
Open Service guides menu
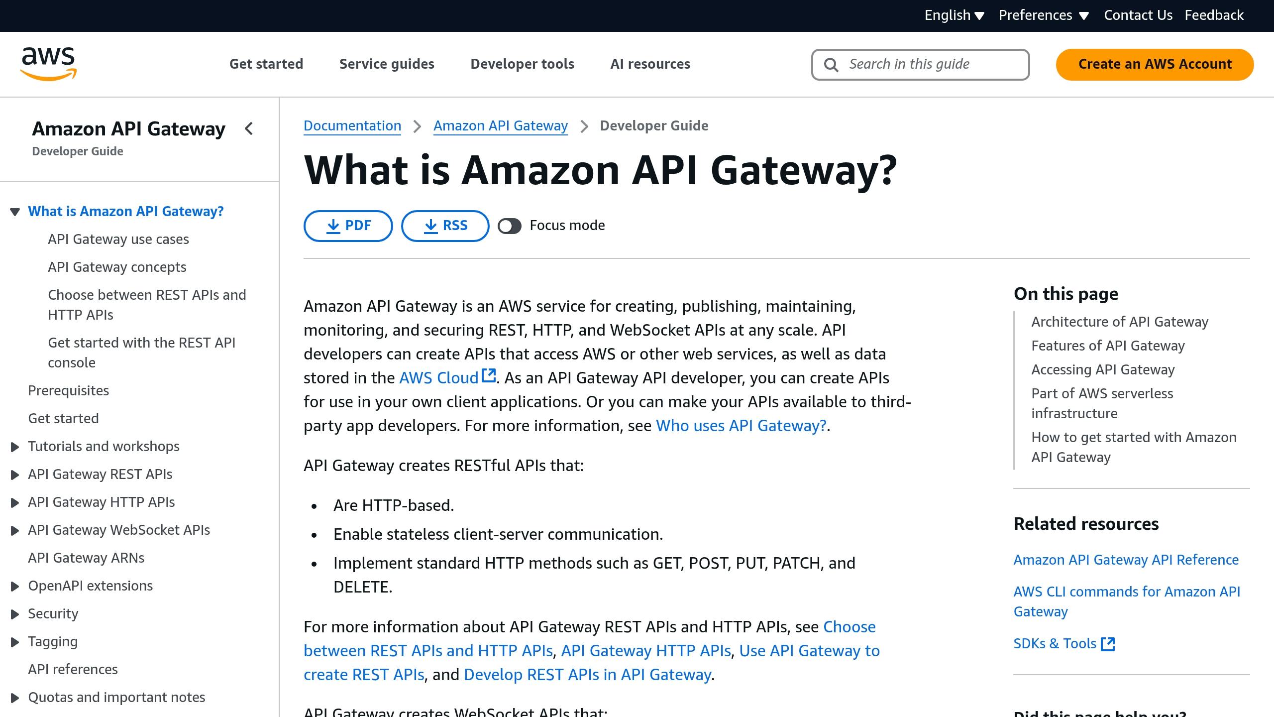click(387, 64)
